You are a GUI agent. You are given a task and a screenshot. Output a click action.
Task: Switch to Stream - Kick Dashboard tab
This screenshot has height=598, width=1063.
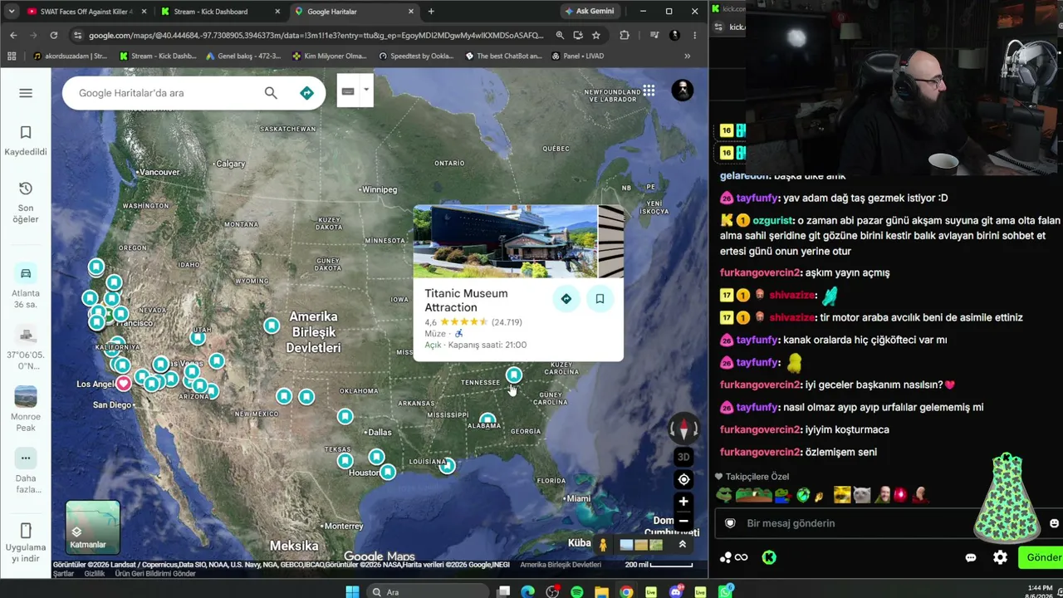tap(218, 12)
